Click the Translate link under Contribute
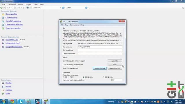The height and width of the screenshot is (104, 185). click(9, 90)
